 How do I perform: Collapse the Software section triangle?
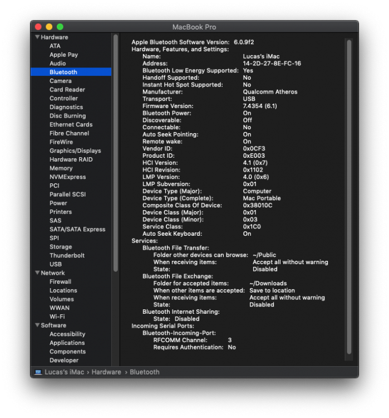(37, 325)
